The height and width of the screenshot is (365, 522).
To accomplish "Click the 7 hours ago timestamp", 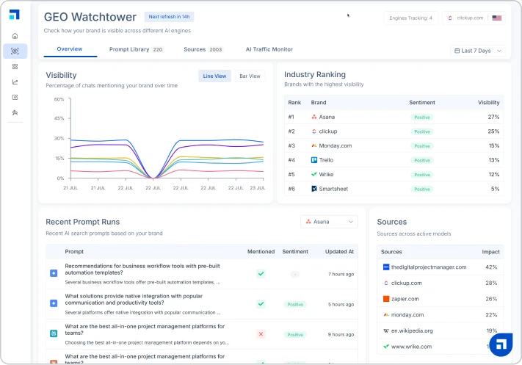I will click(x=341, y=274).
